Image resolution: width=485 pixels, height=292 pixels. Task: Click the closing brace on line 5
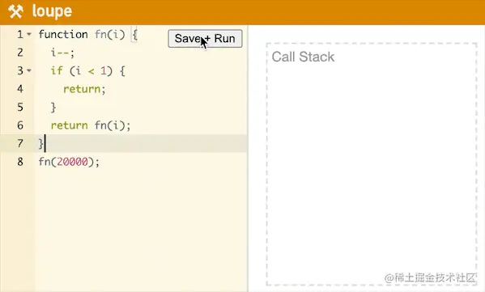coord(53,108)
